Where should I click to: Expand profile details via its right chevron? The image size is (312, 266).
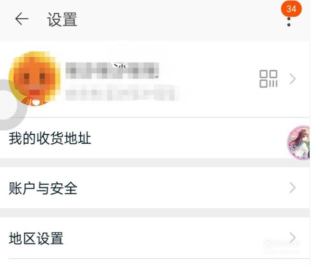pyautogui.click(x=292, y=79)
